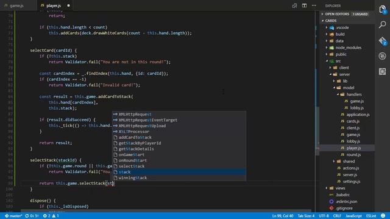The height and width of the screenshot is (219, 390).
Task: Collapse the src folder
Action: (338, 61)
